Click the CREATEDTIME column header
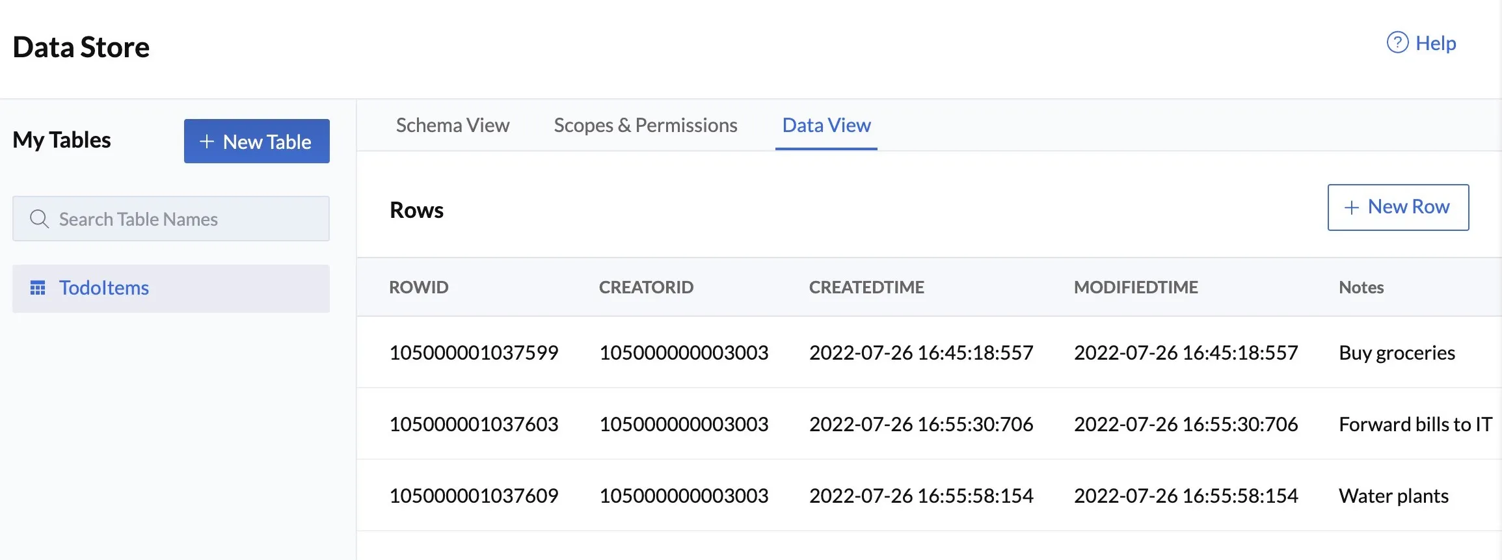1502x560 pixels. (x=866, y=287)
